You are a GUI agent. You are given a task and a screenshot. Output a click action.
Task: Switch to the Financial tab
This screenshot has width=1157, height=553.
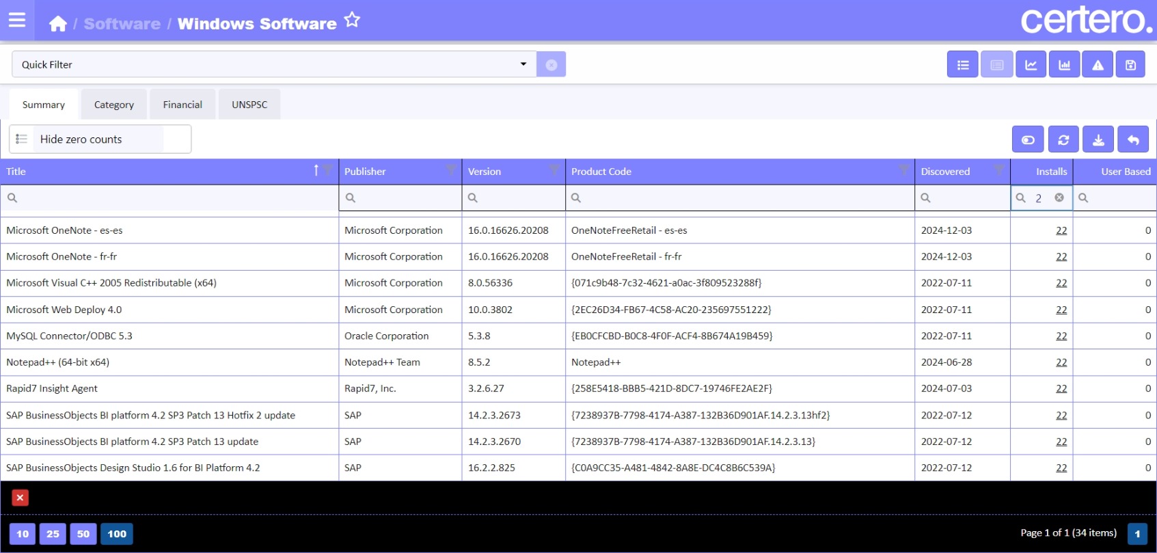[182, 105]
